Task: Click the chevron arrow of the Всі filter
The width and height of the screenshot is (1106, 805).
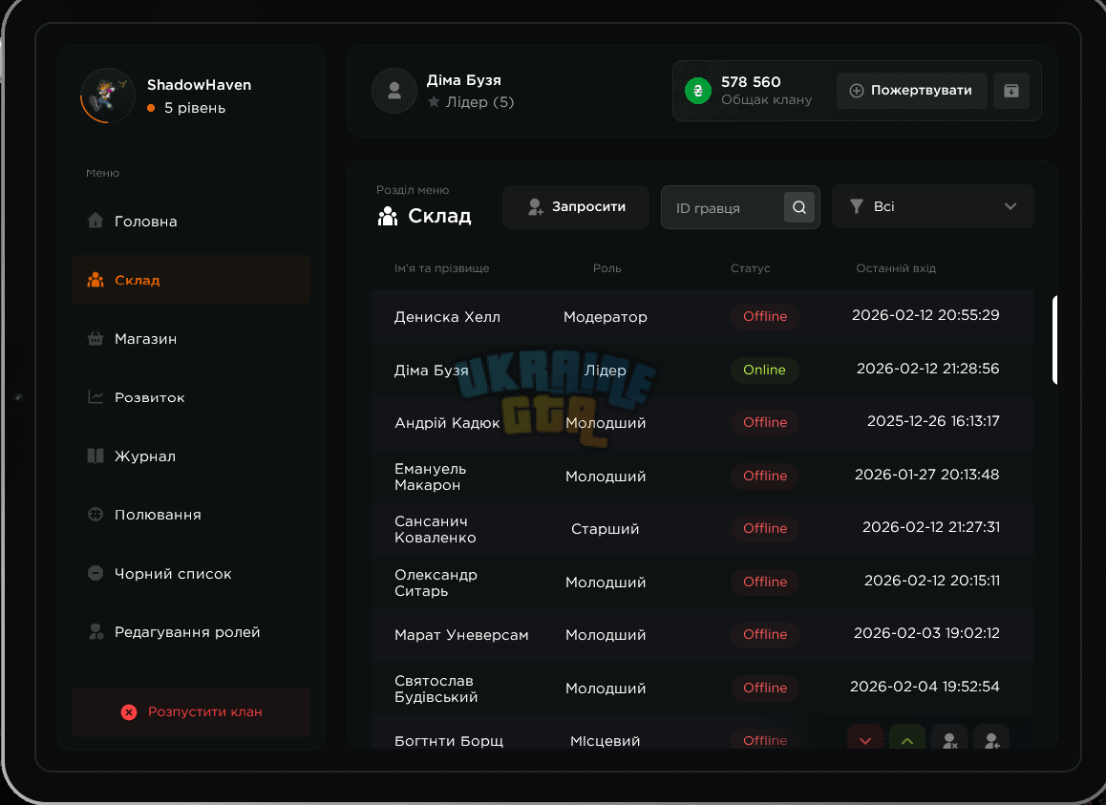Action: [1010, 206]
